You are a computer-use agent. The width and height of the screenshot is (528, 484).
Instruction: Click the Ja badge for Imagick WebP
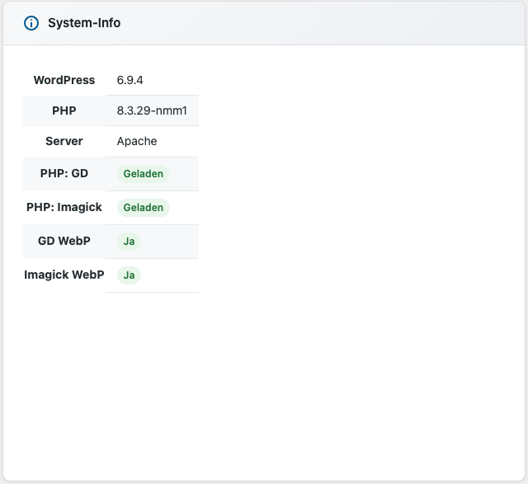click(129, 275)
